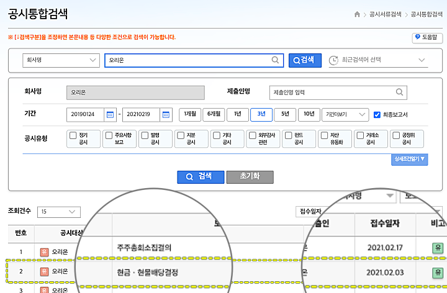Check the 거래소공시 checkbox

point(360,135)
